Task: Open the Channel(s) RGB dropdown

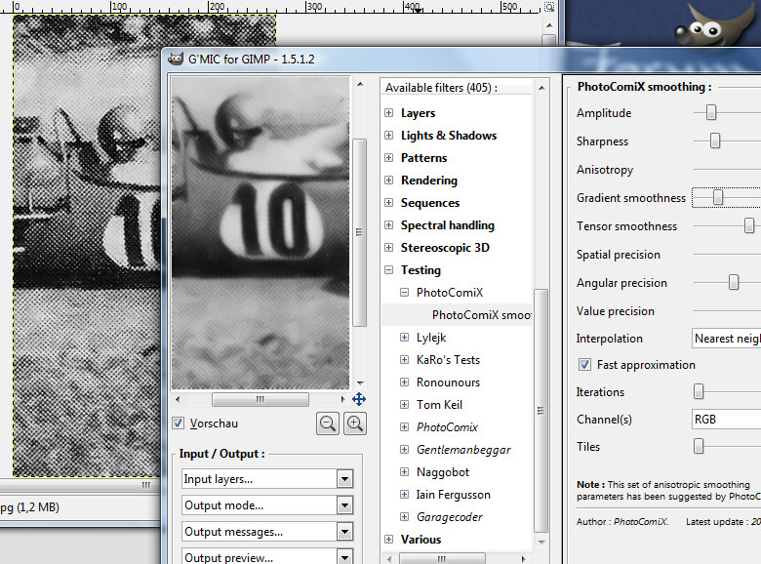Action: (726, 420)
